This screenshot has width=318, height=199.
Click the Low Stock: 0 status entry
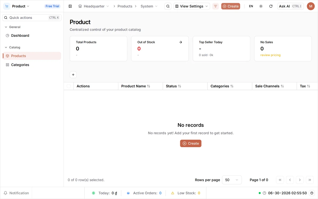(185, 193)
